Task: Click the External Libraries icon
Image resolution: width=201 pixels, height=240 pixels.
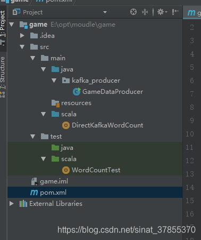Action: (23, 204)
